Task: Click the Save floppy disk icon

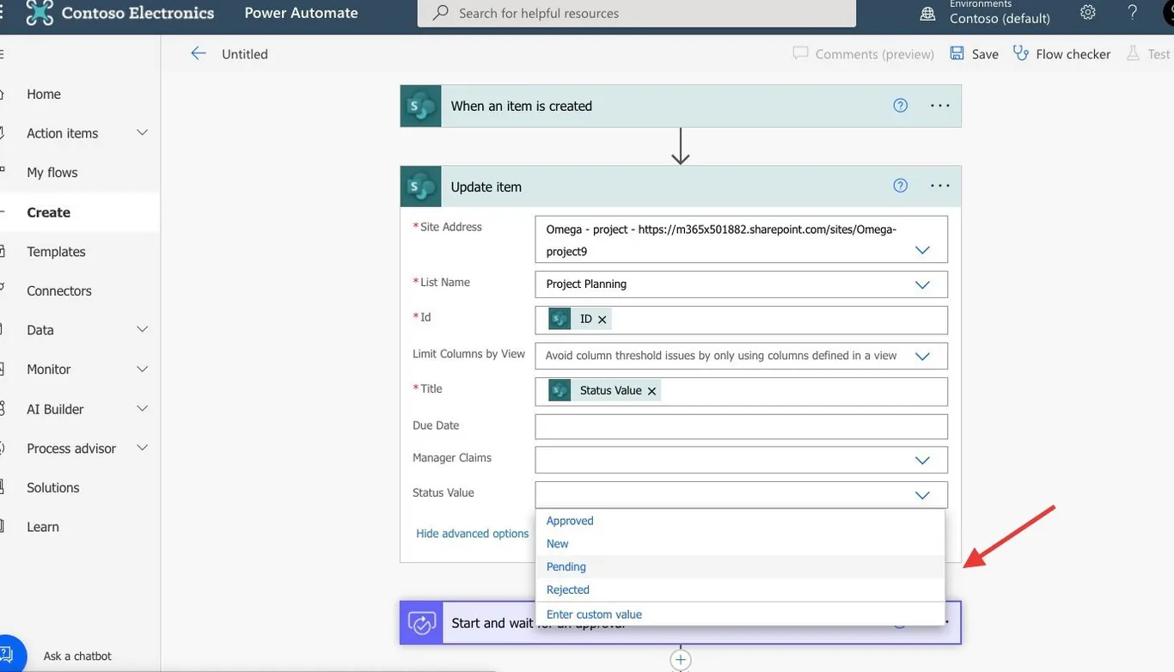Action: click(957, 53)
